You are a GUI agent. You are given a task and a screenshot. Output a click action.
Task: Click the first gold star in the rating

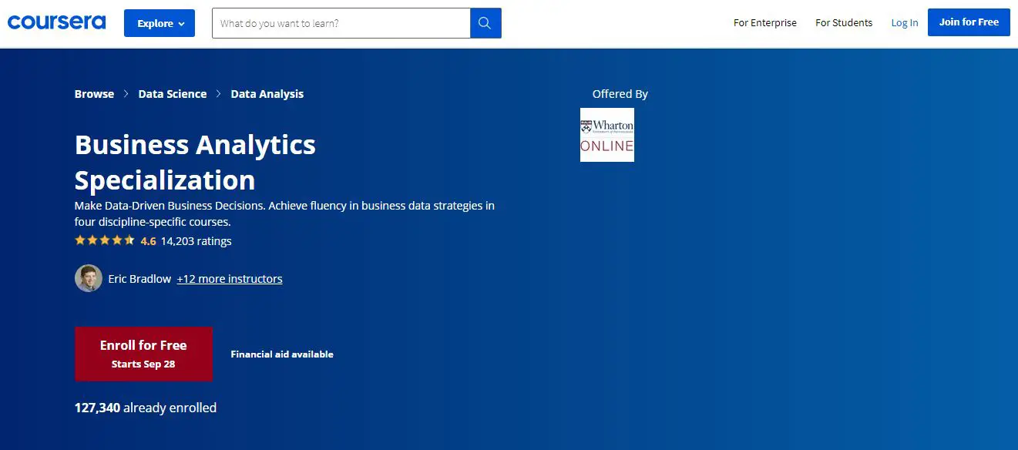tap(80, 240)
